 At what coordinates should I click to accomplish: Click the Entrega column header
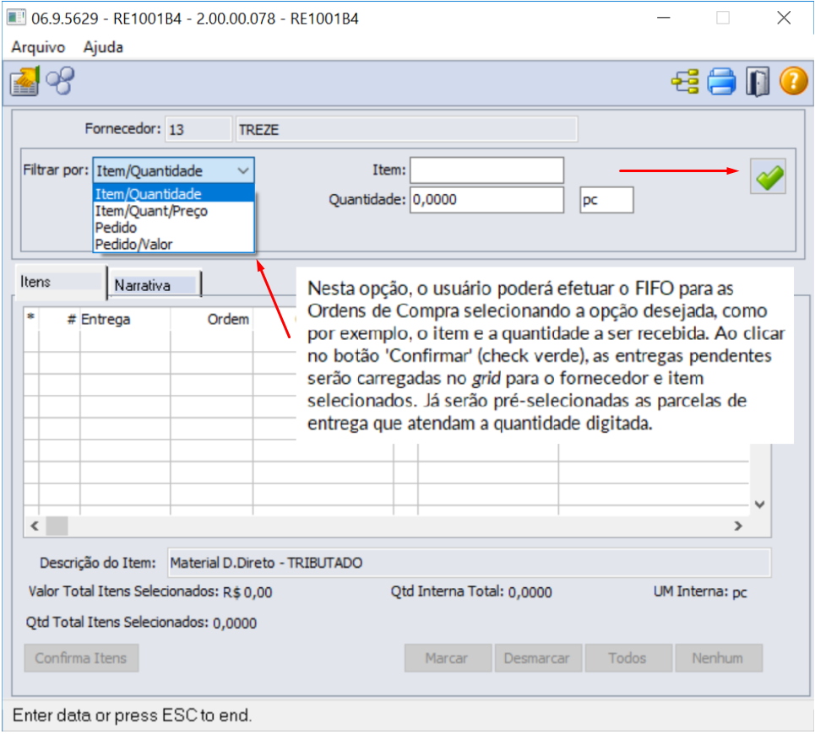pos(125,319)
